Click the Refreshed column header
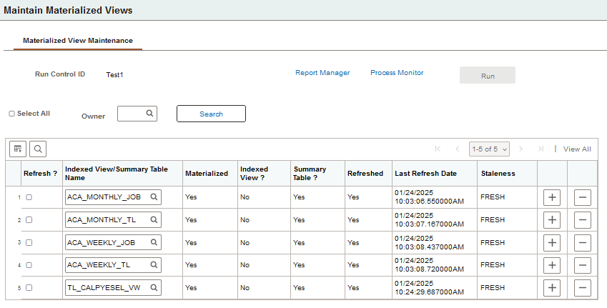 pyautogui.click(x=365, y=174)
